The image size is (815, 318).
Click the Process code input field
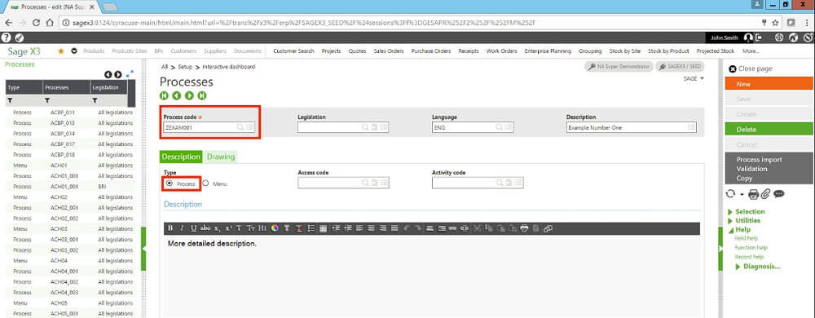coord(209,127)
